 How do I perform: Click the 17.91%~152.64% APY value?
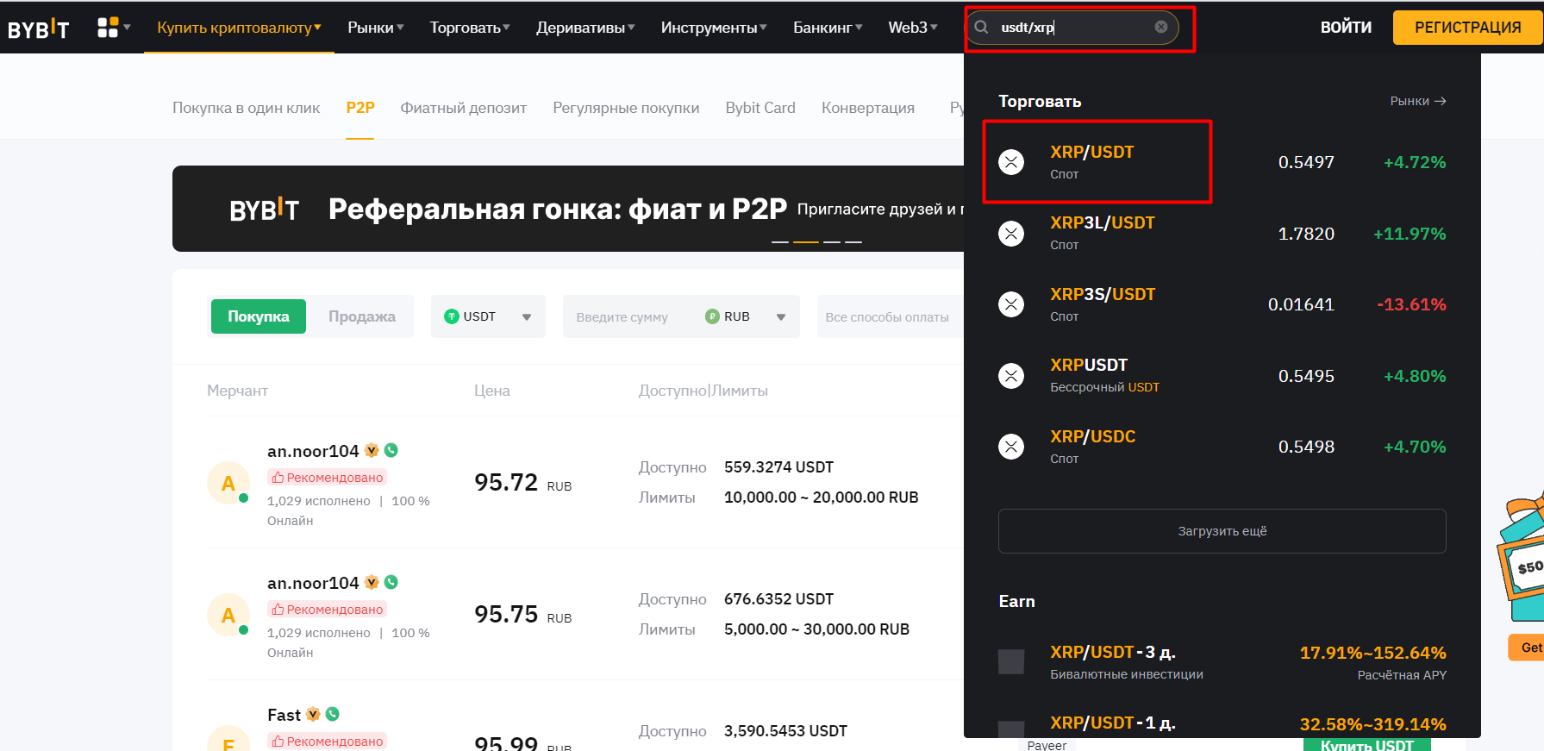click(x=1372, y=653)
